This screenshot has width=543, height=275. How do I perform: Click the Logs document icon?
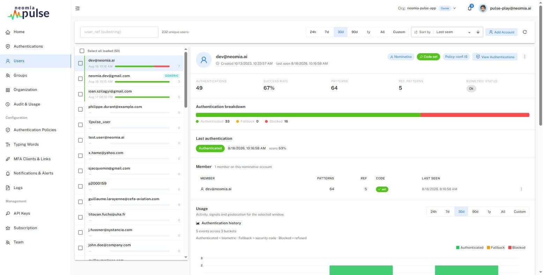coord(8,188)
